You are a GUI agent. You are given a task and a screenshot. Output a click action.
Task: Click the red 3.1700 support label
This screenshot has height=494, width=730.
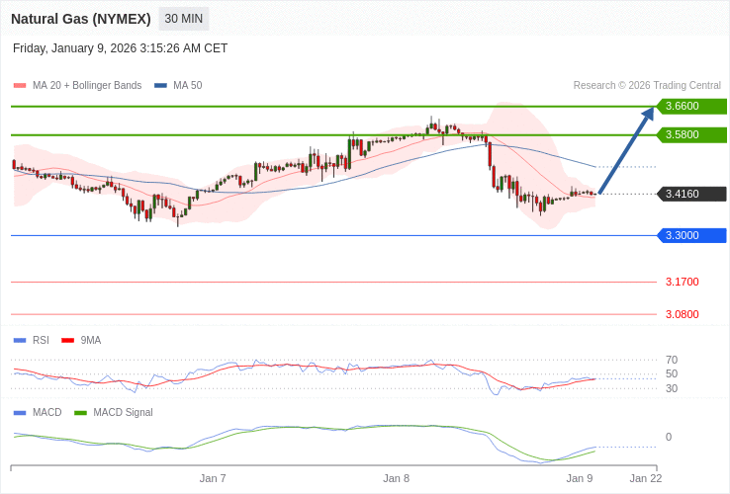pyautogui.click(x=683, y=282)
